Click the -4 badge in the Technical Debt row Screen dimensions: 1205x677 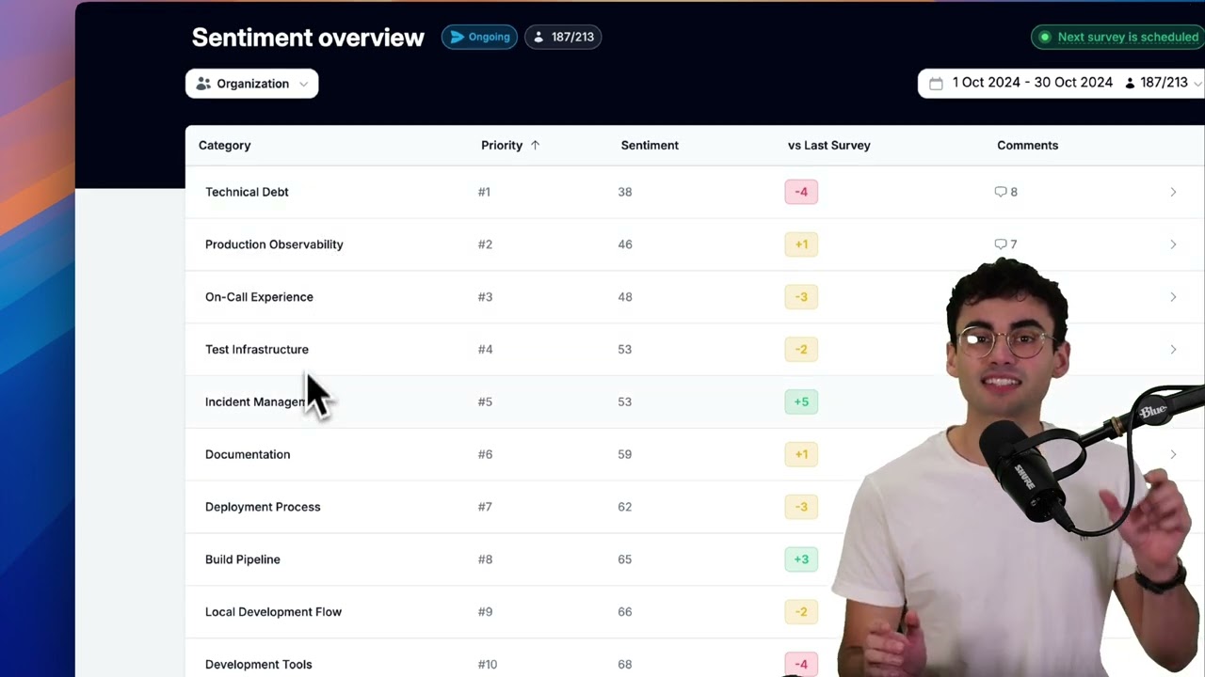click(801, 192)
